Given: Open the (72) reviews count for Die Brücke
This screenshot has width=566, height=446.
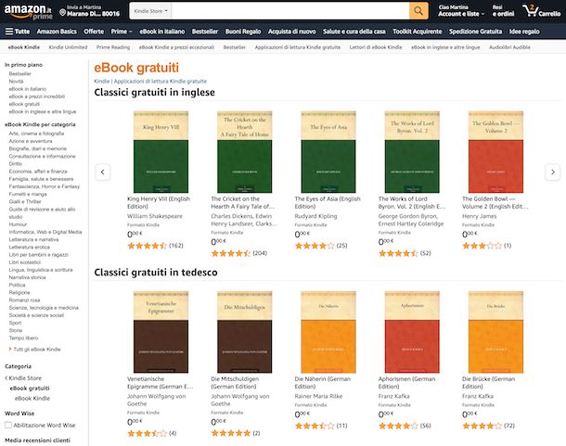Looking at the screenshot, I should [509, 426].
